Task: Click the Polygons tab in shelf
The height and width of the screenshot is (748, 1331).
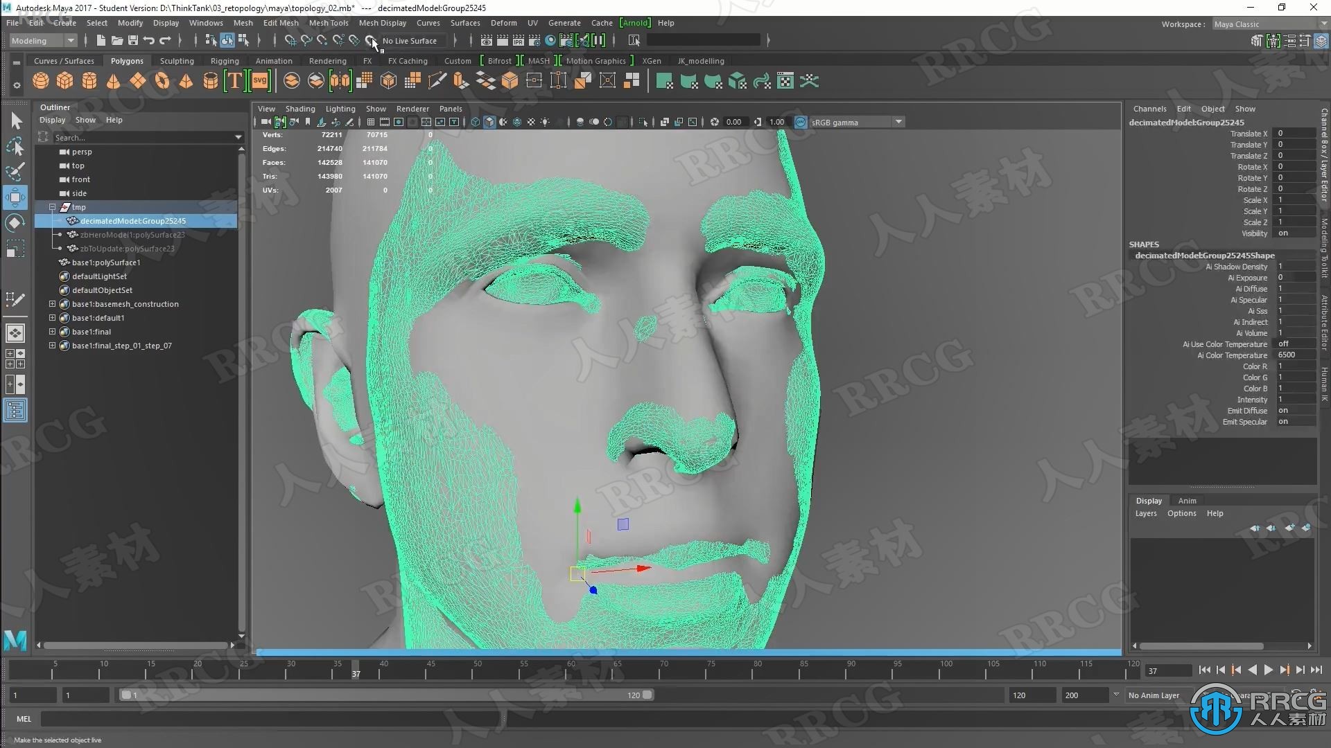Action: tap(127, 60)
